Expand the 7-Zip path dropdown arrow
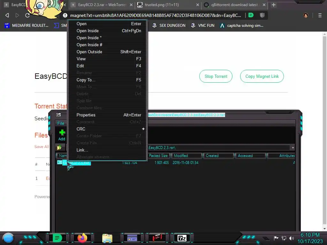This screenshot has height=245, width=327. click(x=293, y=148)
